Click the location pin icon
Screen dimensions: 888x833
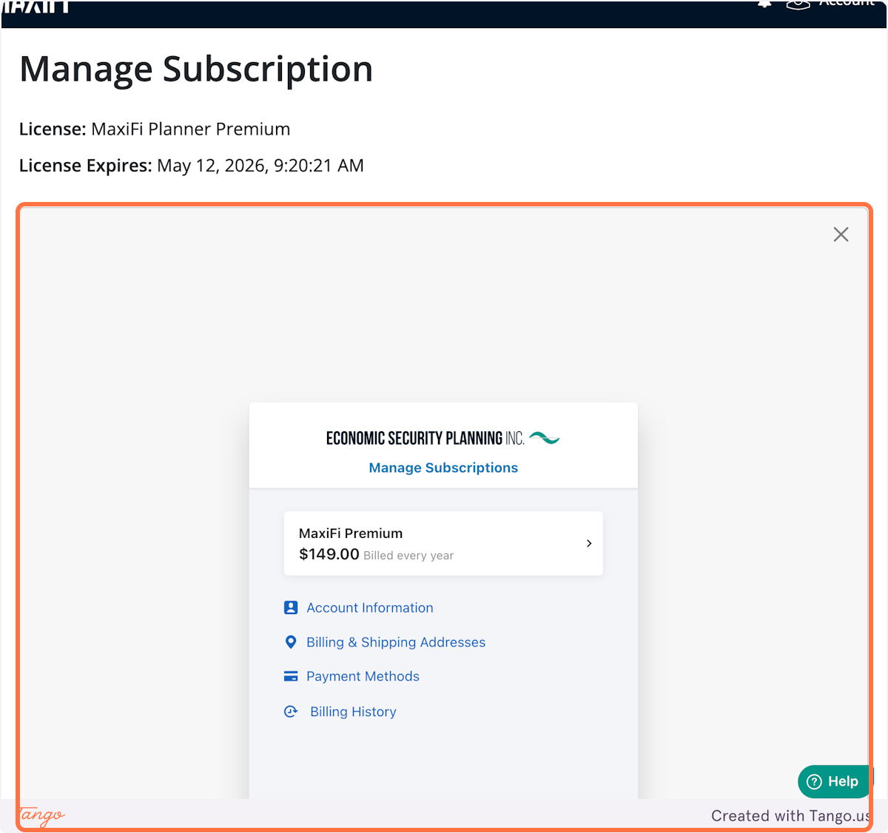click(x=291, y=642)
